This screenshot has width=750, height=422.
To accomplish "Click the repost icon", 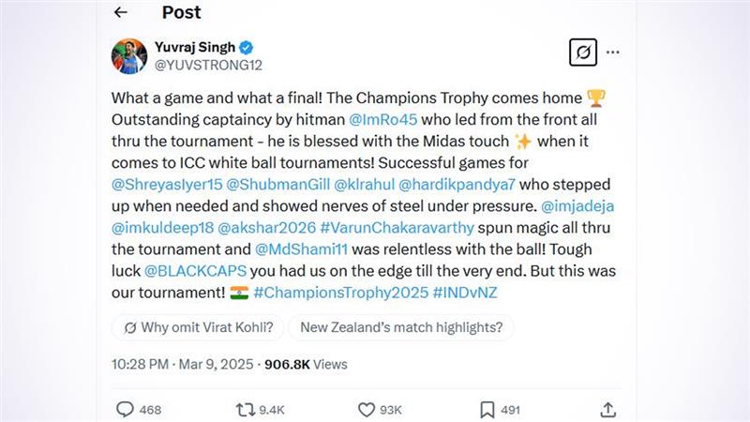I will [x=247, y=409].
